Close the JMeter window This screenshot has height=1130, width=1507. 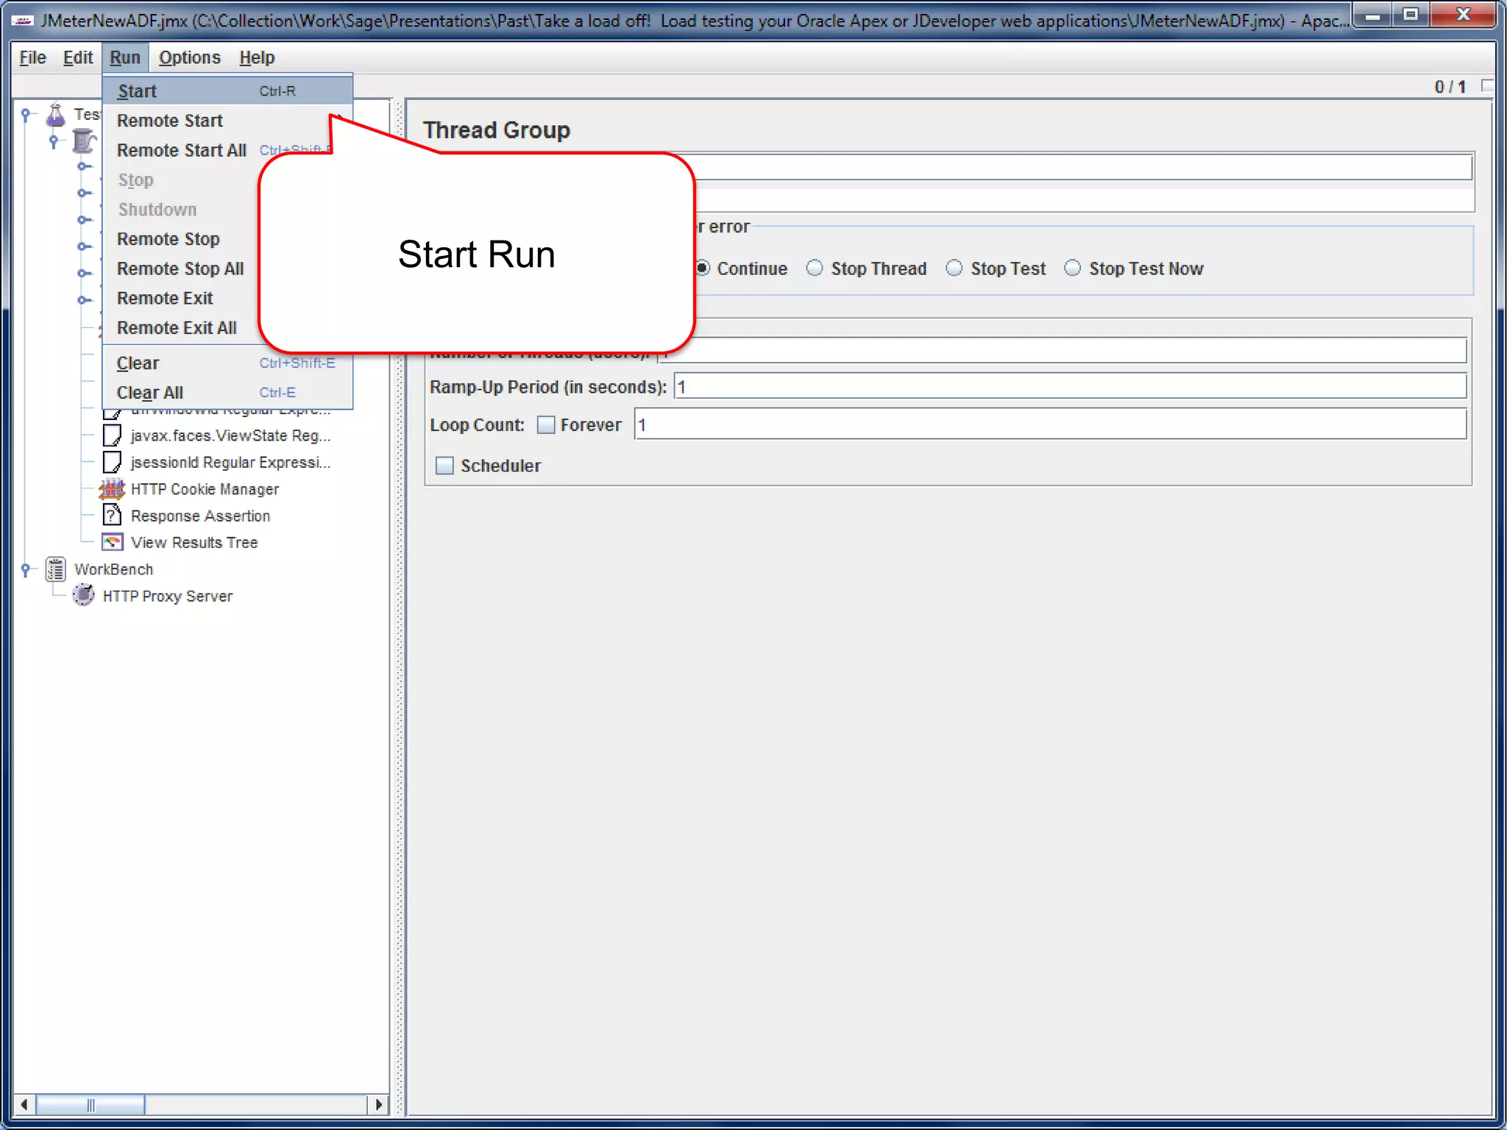tap(1464, 15)
